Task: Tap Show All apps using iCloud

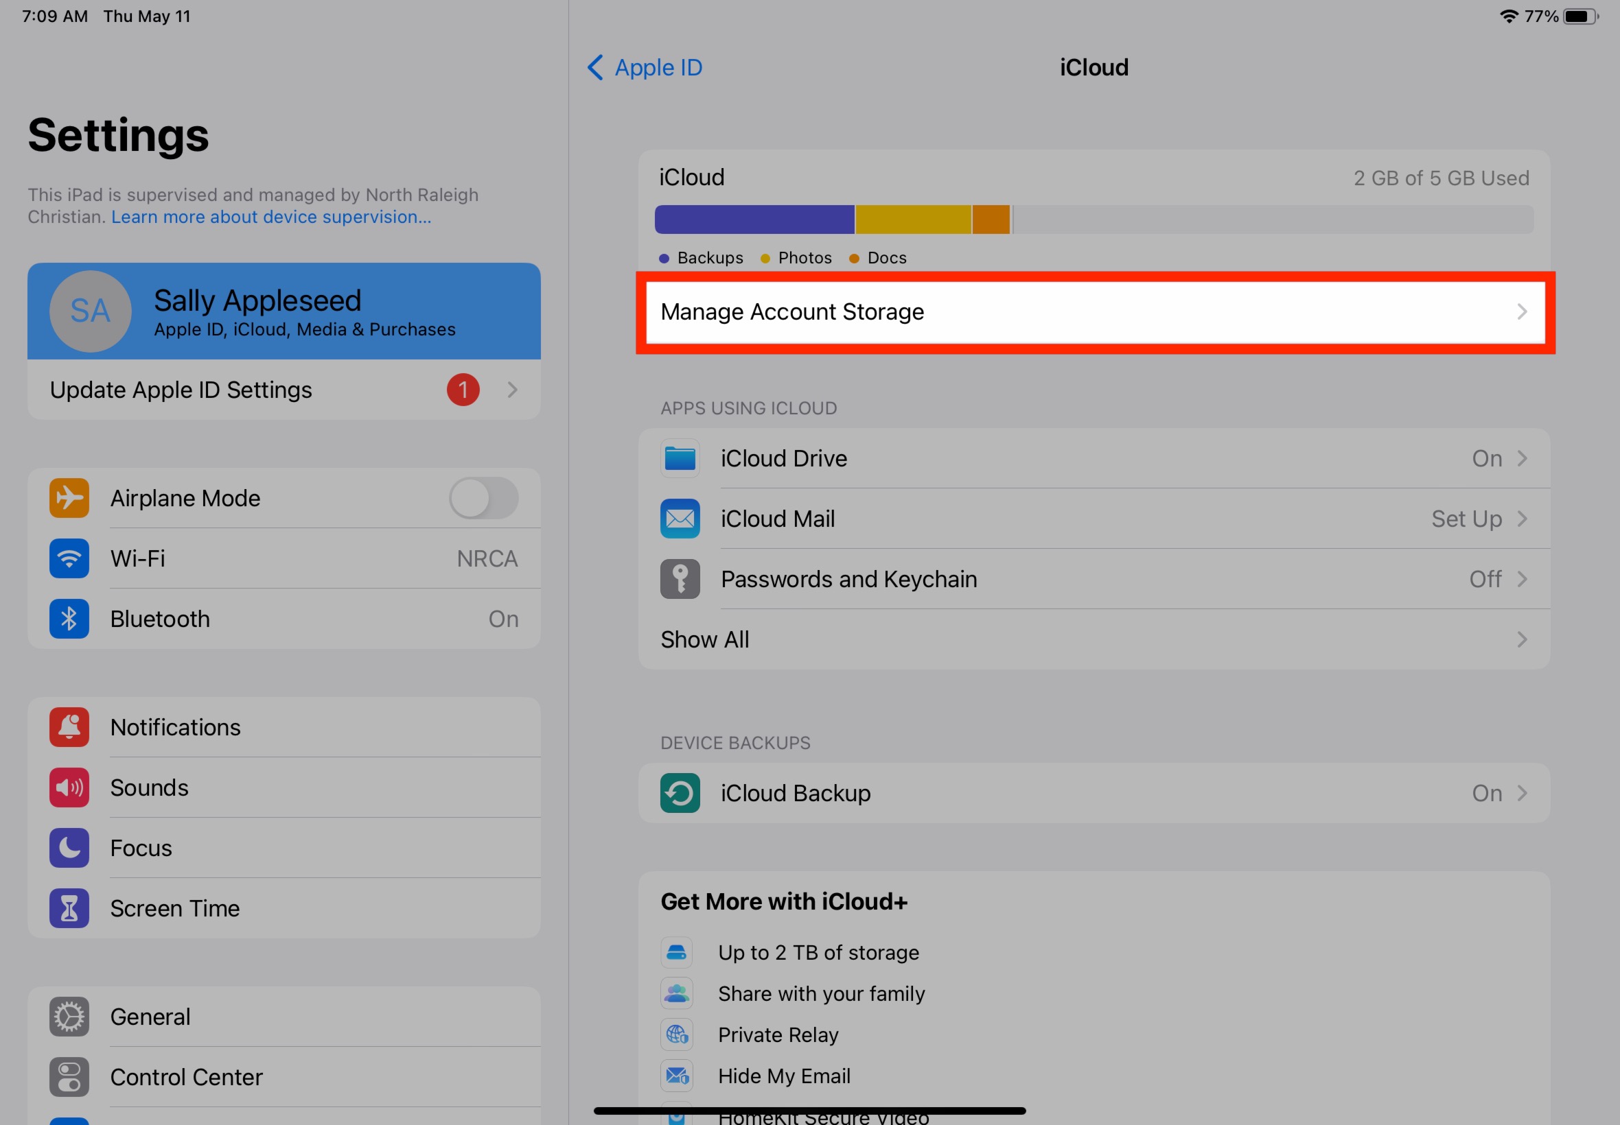Action: pyautogui.click(x=1095, y=639)
